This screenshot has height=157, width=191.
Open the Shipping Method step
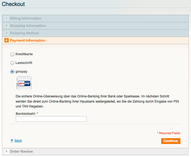[95, 33]
